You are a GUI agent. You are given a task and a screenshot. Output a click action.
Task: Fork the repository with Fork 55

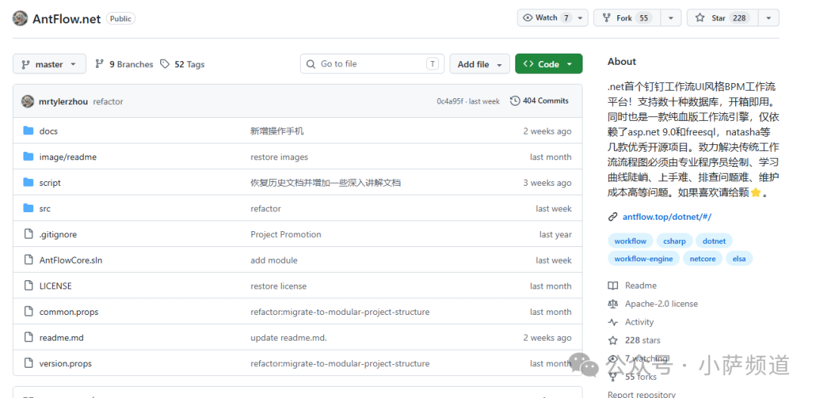627,17
